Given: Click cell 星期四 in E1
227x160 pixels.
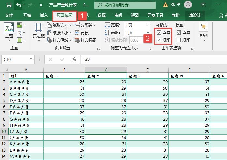Looking at the screenshot, I should (189, 76).
